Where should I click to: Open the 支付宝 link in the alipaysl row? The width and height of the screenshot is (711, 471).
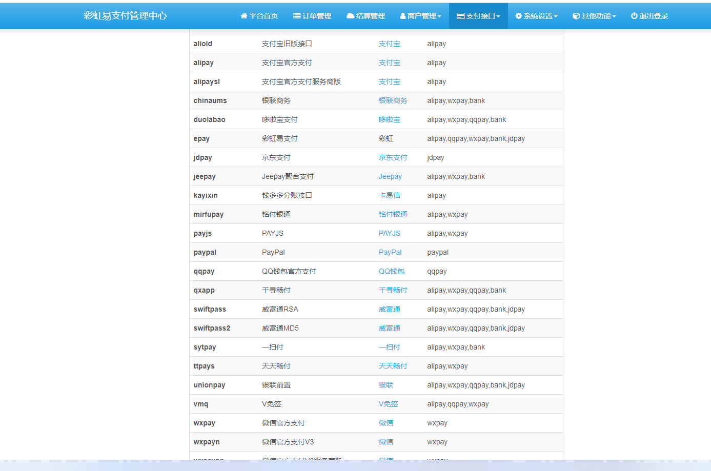pyautogui.click(x=390, y=82)
